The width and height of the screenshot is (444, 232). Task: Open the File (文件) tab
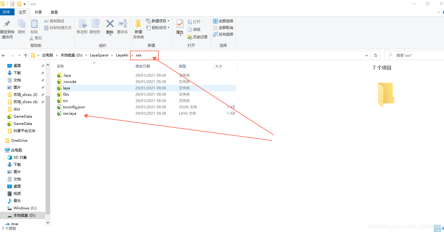[x=6, y=12]
